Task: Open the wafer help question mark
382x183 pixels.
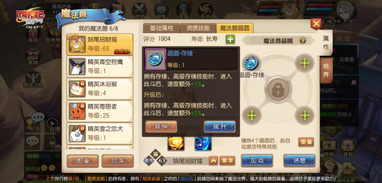Action: (302, 40)
